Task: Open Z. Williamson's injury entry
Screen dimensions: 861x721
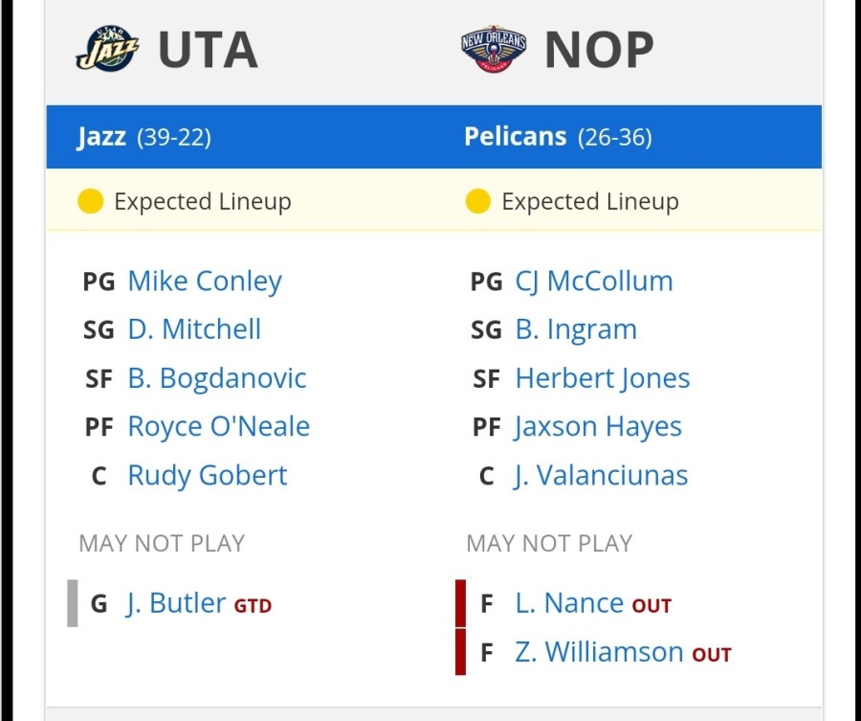Action: pyautogui.click(x=623, y=652)
